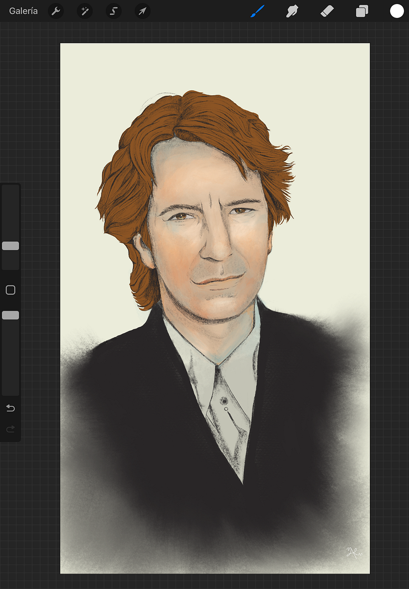The width and height of the screenshot is (409, 589).
Task: Select the blue Brush tool
Action: coord(257,11)
